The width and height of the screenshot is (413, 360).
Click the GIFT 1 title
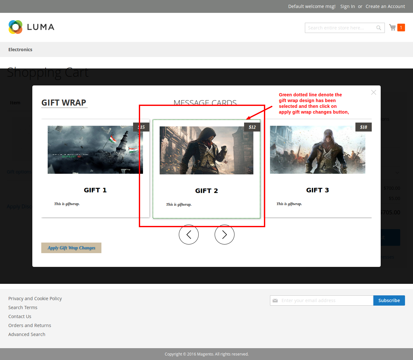[x=95, y=190]
